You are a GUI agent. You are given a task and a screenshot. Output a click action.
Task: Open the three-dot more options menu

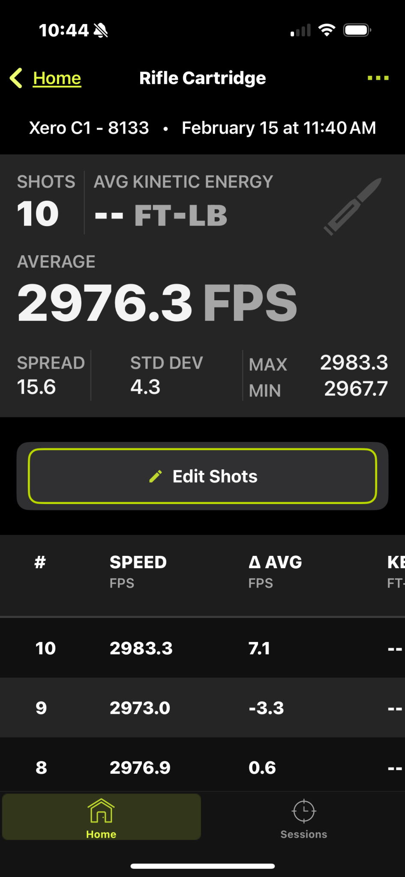(x=378, y=78)
